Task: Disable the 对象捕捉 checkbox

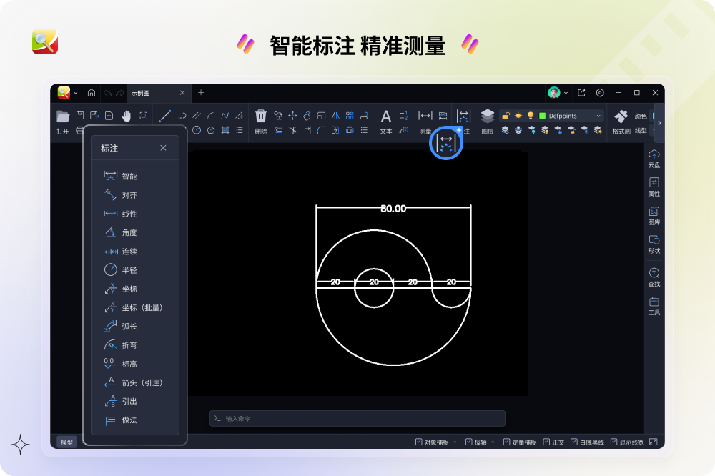Action: 419,442
